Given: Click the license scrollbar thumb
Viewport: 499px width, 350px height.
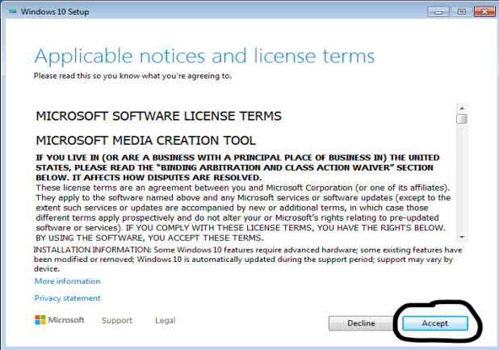Looking at the screenshot, I should pos(462,119).
